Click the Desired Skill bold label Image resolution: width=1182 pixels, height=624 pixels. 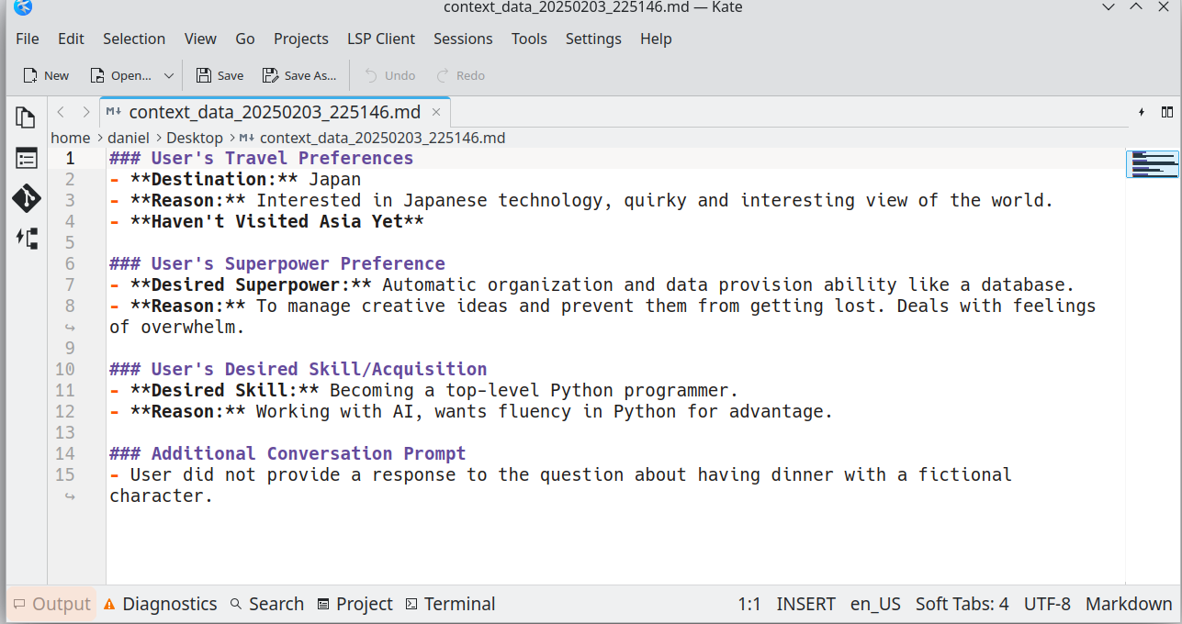pyautogui.click(x=224, y=390)
